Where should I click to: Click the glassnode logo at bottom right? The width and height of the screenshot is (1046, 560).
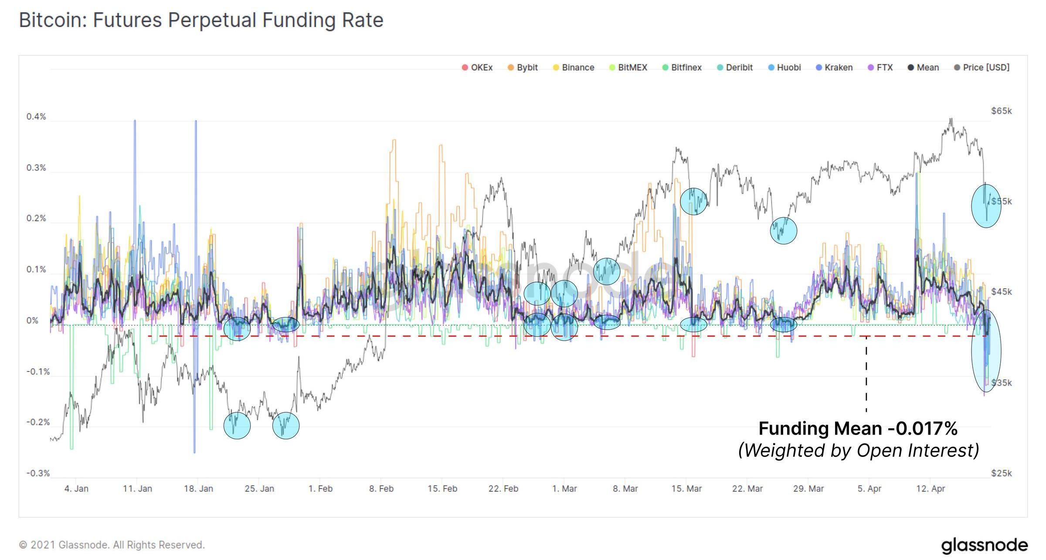(x=984, y=545)
